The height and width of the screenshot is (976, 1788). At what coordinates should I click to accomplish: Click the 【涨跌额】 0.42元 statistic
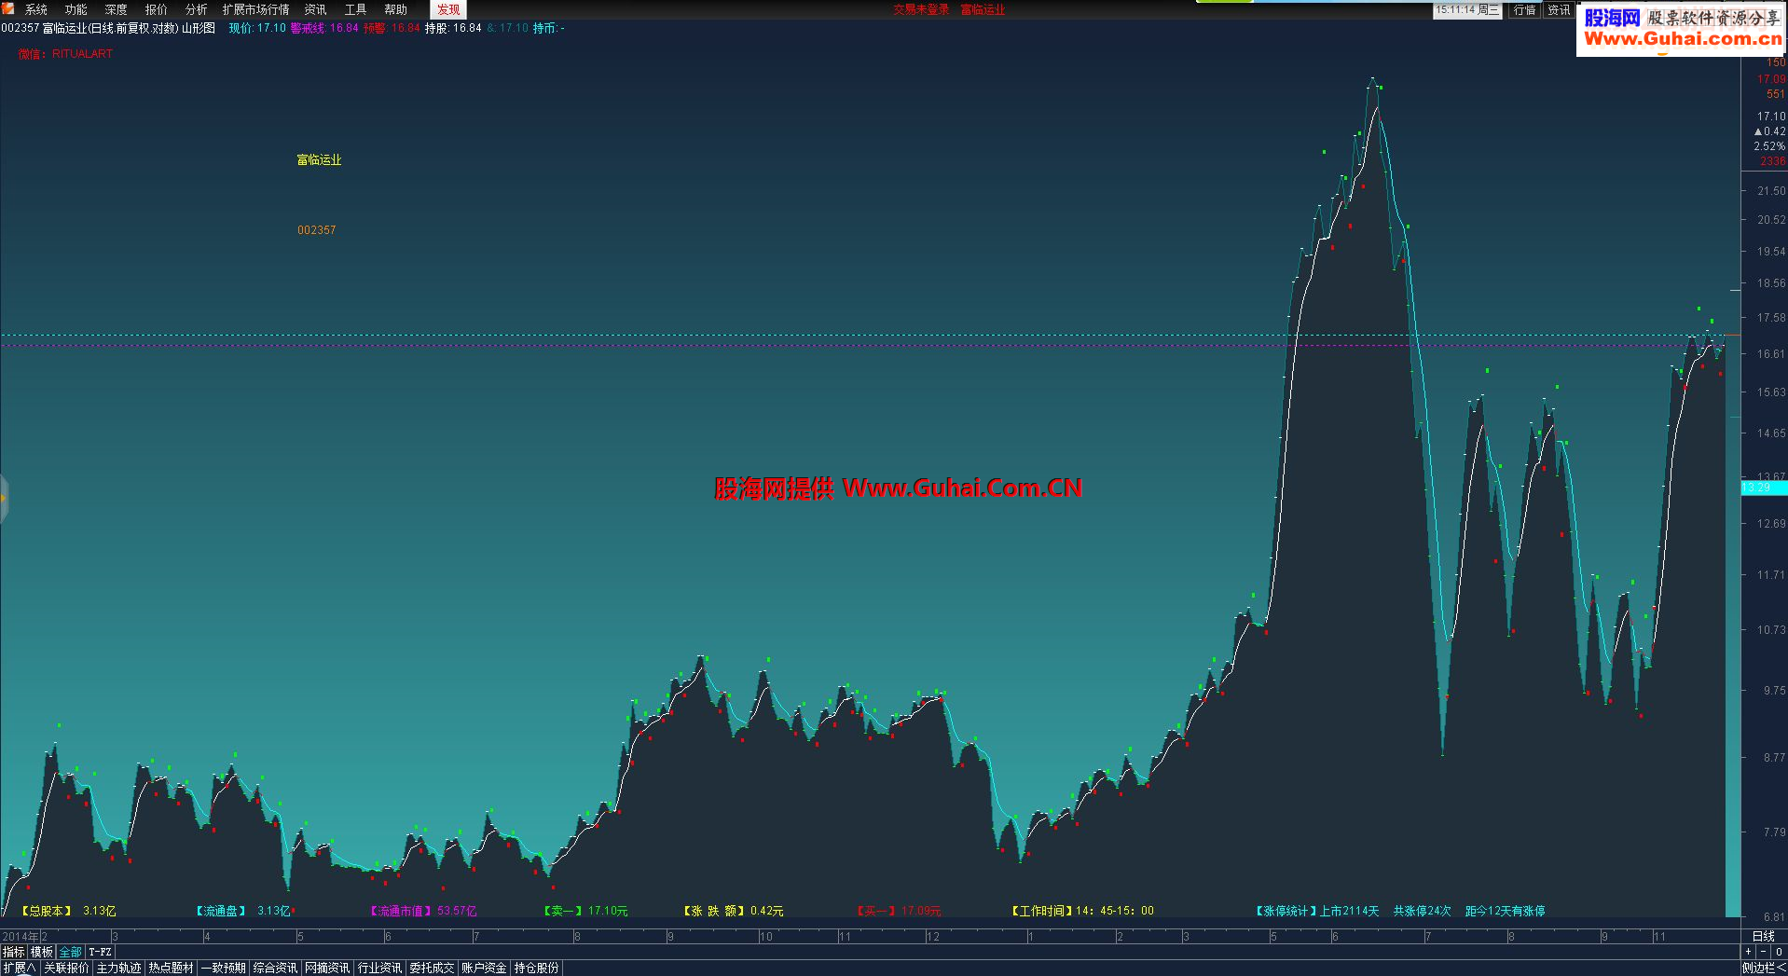pos(733,911)
